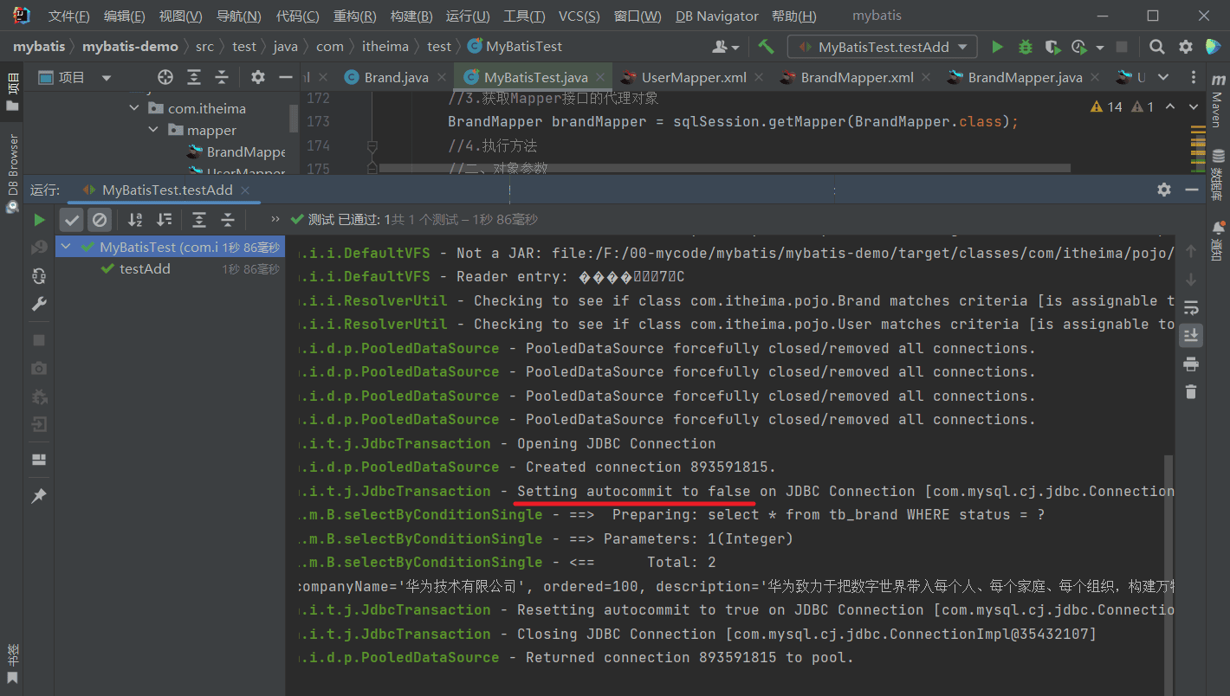Clear console output with the trash icon

click(1191, 392)
